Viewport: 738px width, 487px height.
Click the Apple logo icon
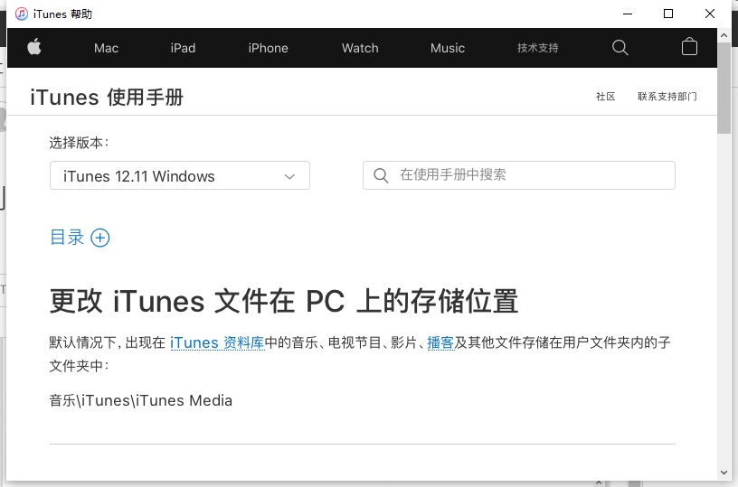[33, 47]
